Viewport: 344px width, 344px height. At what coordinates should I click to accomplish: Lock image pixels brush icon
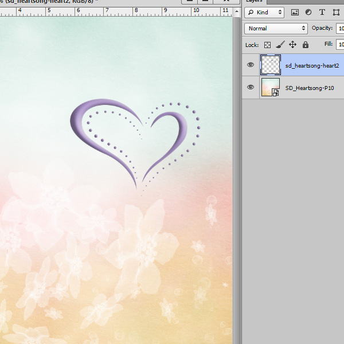[280, 45]
